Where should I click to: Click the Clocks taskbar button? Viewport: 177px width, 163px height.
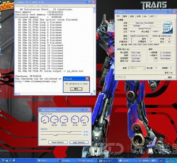128,161
